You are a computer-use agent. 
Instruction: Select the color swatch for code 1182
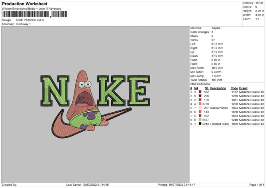(200, 92)
